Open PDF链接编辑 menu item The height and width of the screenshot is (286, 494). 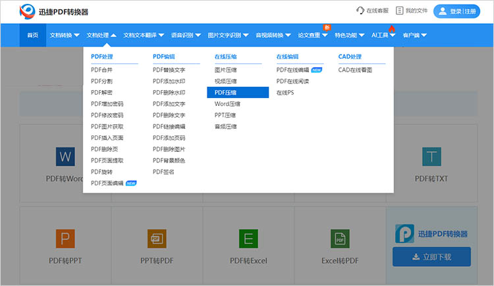[169, 126]
